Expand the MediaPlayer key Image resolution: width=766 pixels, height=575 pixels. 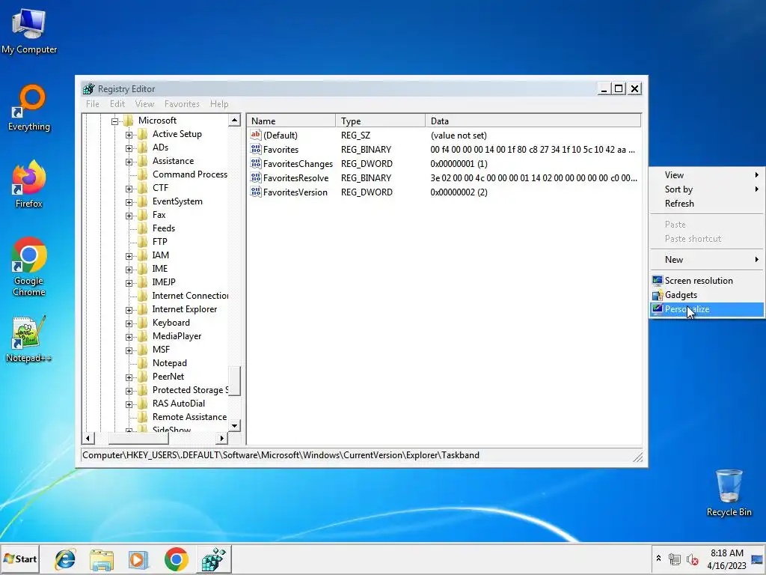[x=129, y=336]
